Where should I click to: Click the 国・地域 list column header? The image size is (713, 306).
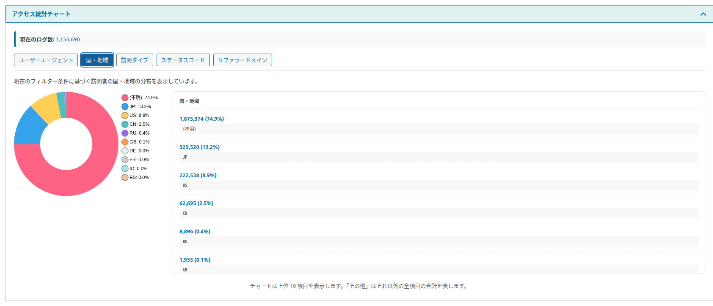pyautogui.click(x=189, y=101)
